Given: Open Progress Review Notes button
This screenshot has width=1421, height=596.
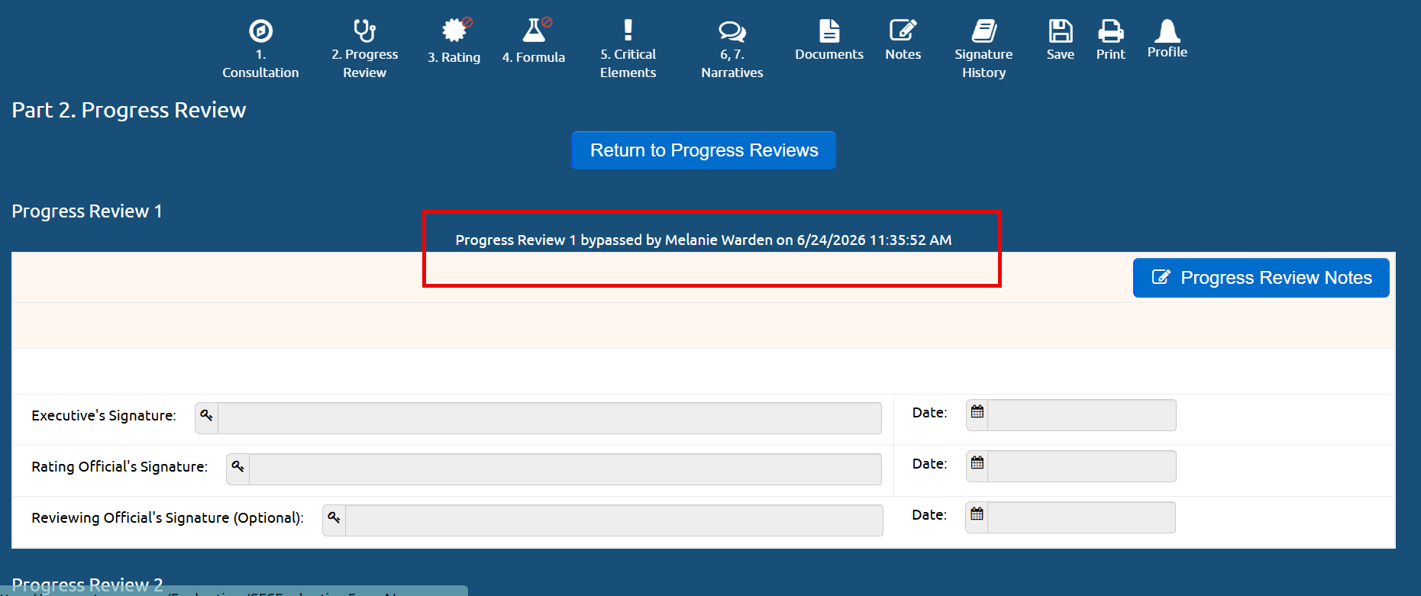Looking at the screenshot, I should [1261, 278].
